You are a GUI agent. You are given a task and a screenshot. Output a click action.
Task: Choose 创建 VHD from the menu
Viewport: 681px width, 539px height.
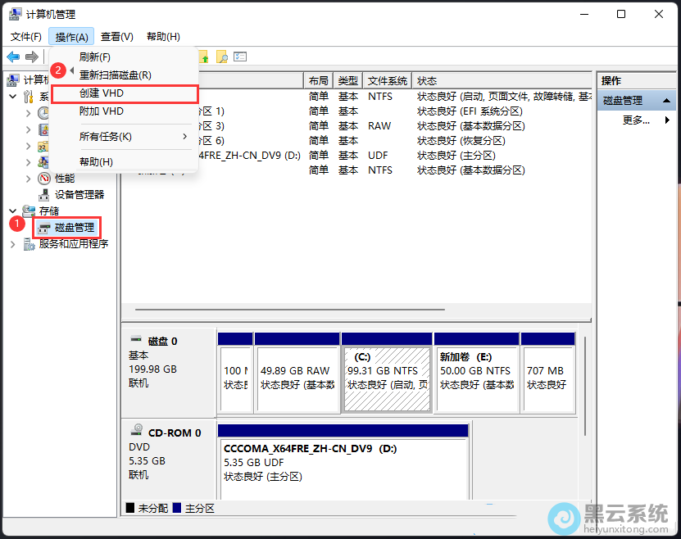102,93
